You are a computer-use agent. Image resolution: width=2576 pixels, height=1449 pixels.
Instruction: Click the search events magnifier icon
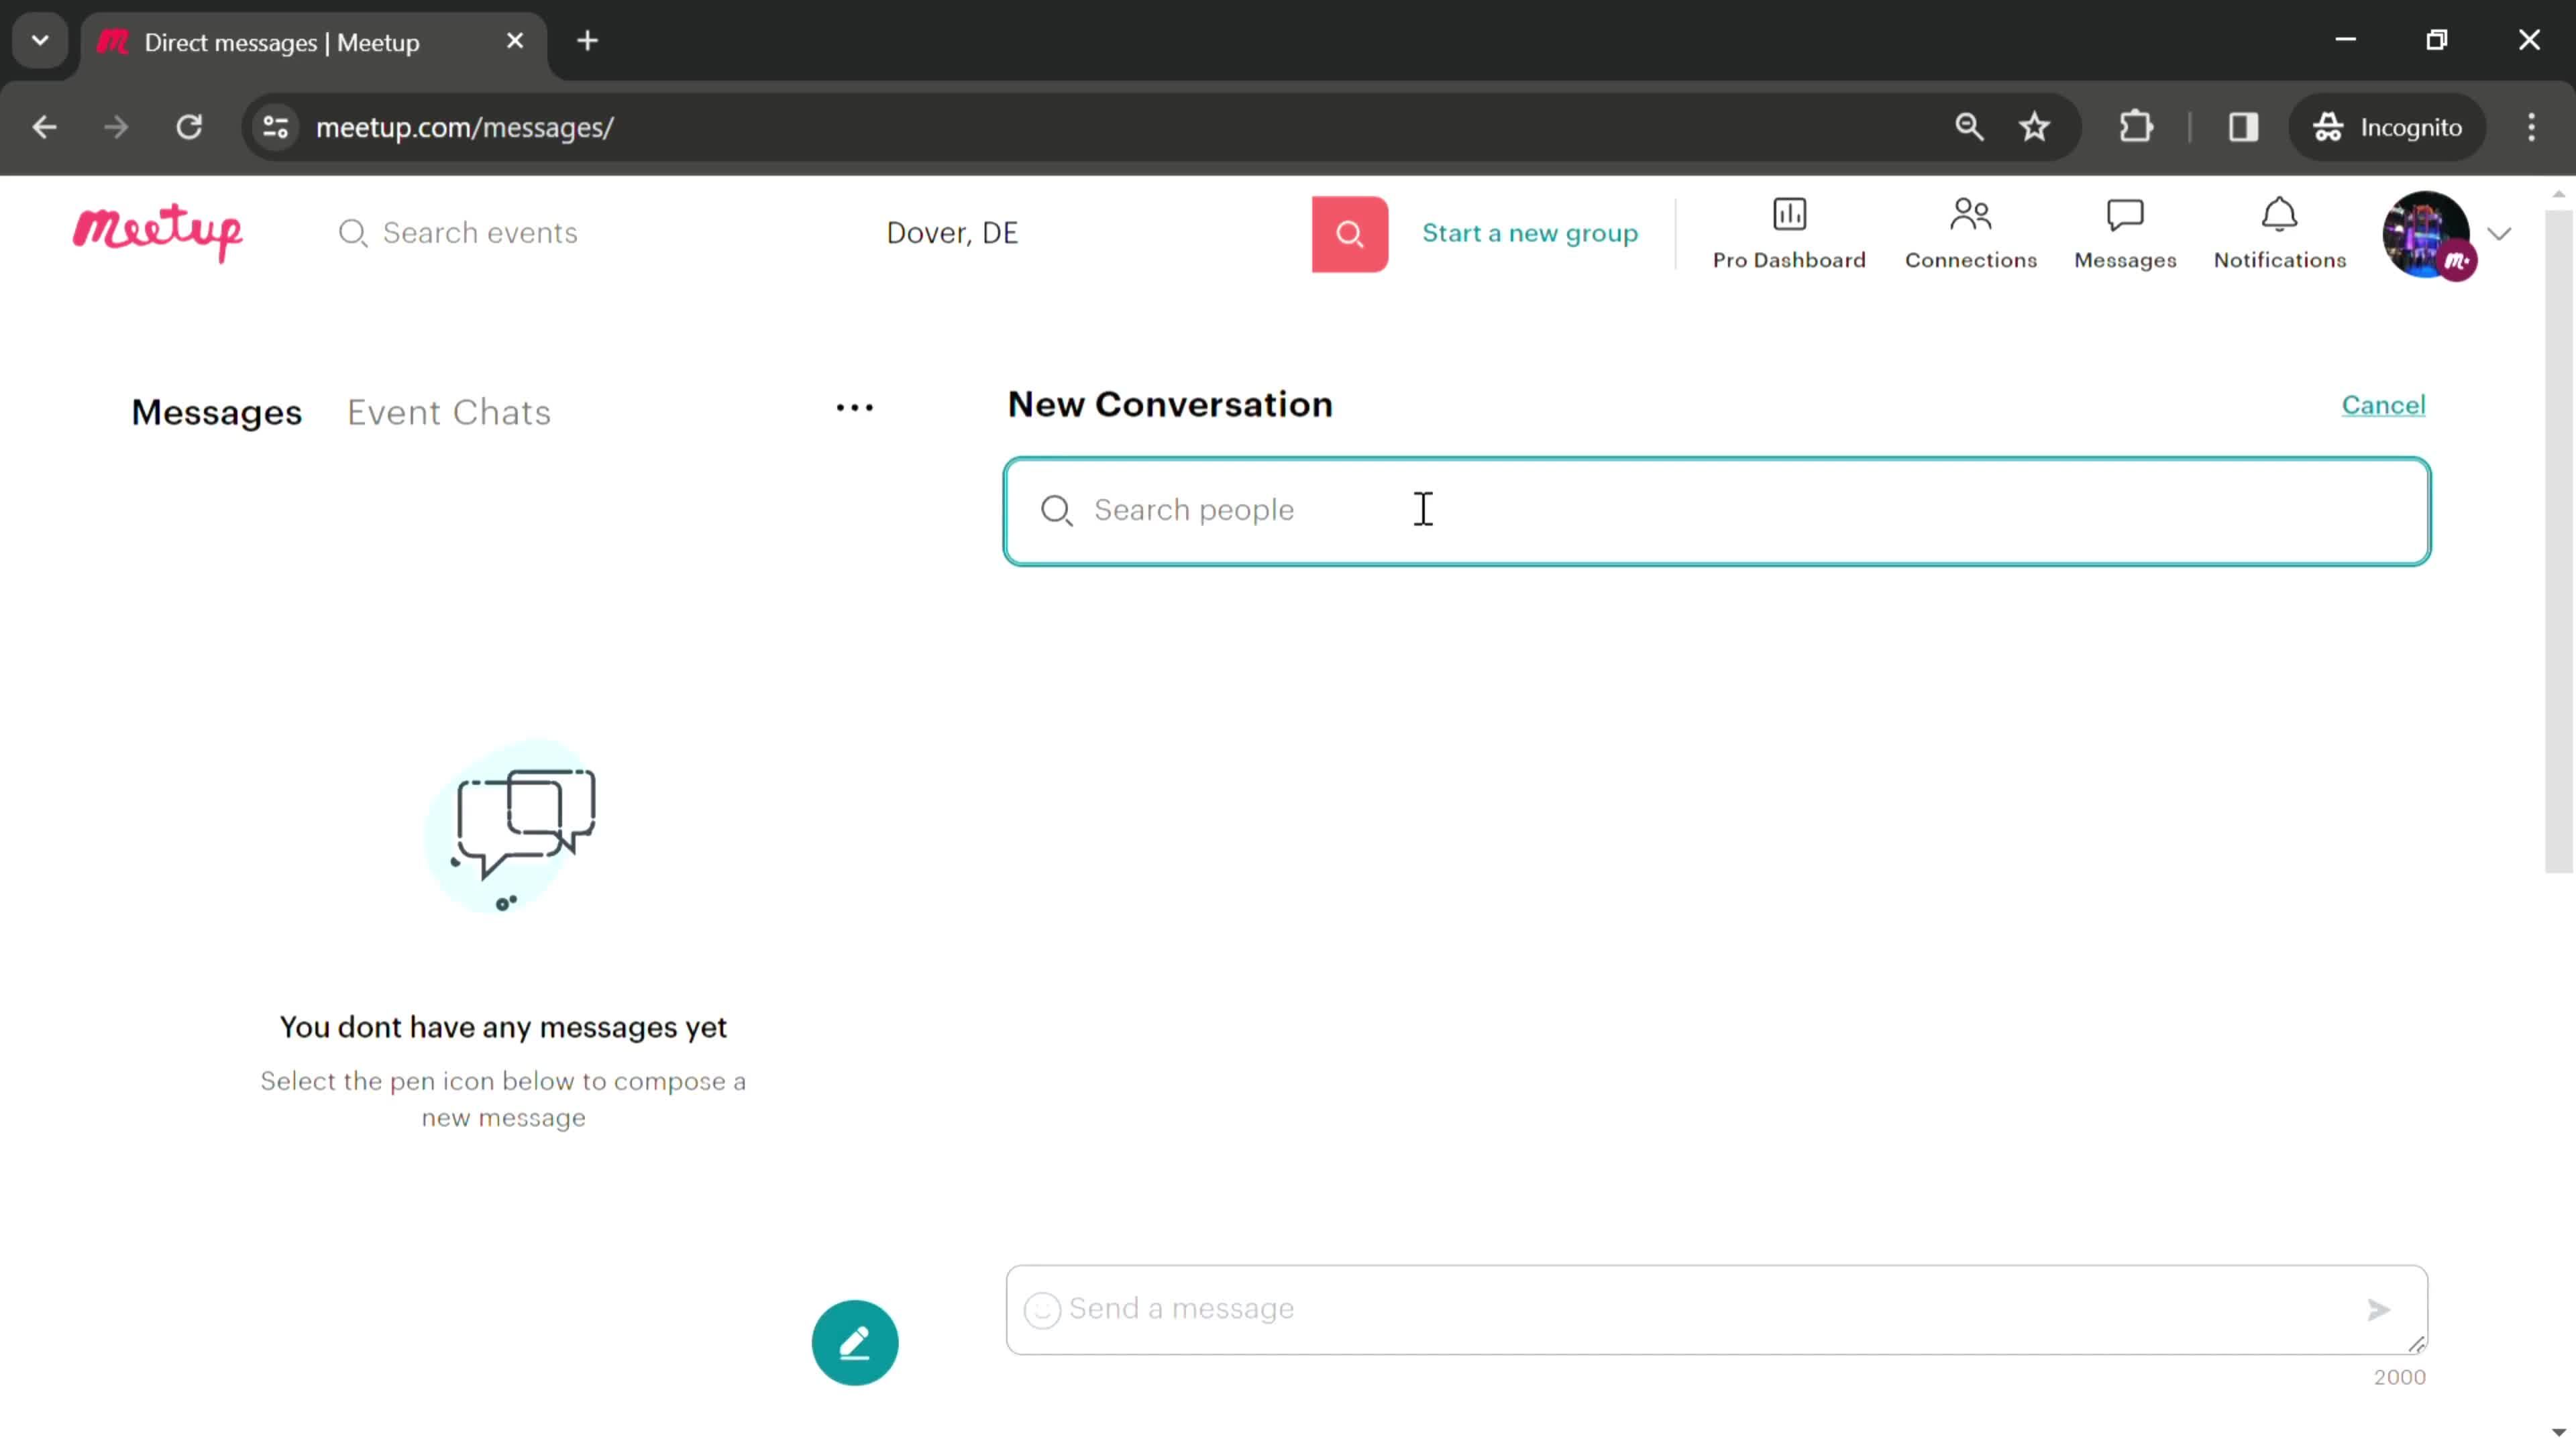tap(352, 231)
